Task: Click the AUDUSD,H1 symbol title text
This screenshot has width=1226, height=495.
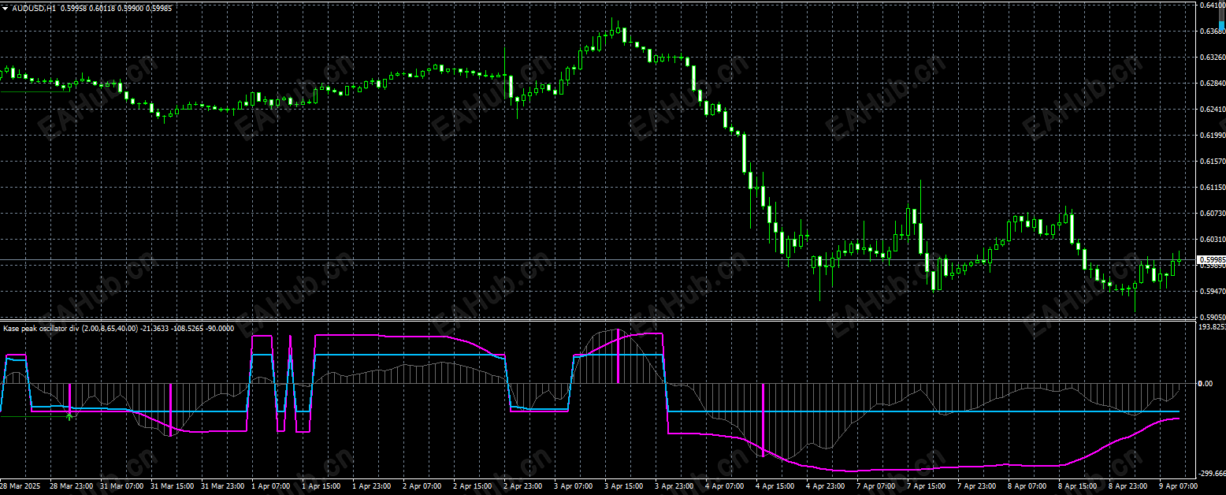Action: [x=34, y=7]
